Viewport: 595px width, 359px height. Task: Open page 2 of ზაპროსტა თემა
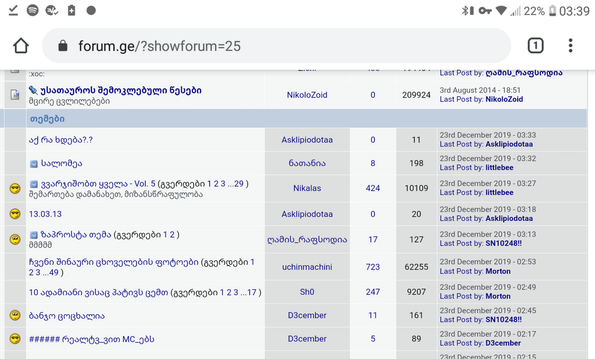[x=173, y=235]
